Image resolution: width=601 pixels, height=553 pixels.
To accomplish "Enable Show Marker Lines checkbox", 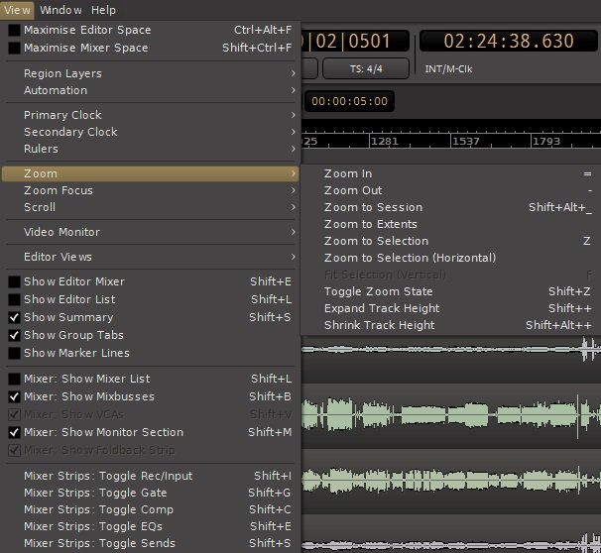I will coord(14,353).
